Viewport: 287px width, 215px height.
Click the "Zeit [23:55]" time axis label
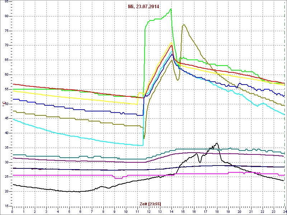point(150,204)
